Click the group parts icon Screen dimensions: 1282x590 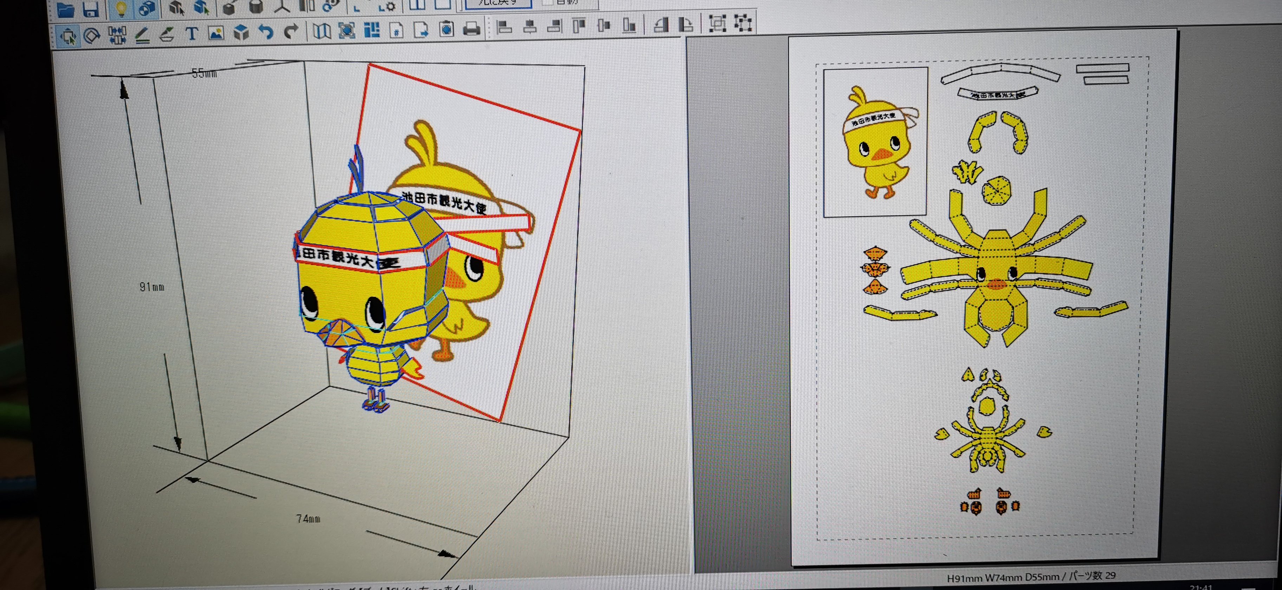click(x=718, y=23)
